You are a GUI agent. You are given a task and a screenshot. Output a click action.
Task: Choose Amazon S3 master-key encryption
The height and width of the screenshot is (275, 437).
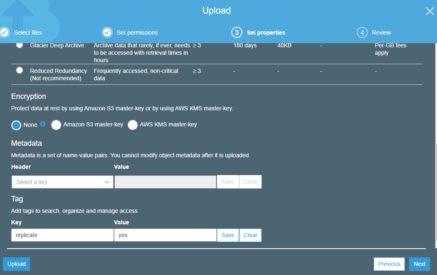click(56, 125)
